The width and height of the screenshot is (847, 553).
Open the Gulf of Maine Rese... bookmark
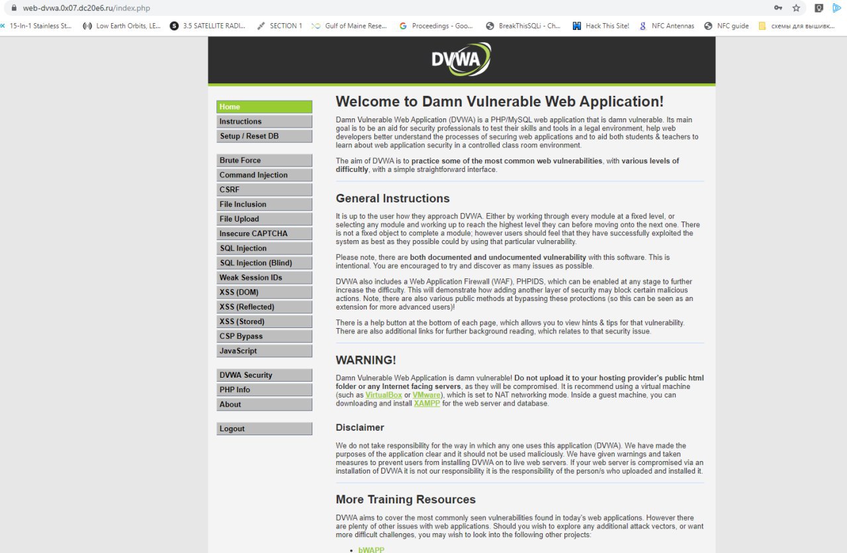tap(350, 26)
